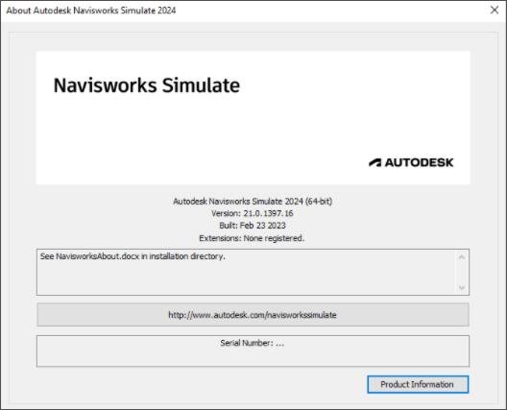This screenshot has height=410, width=507.
Task: Click the 'Navisworks Simulate' banner title
Action: coord(147,85)
